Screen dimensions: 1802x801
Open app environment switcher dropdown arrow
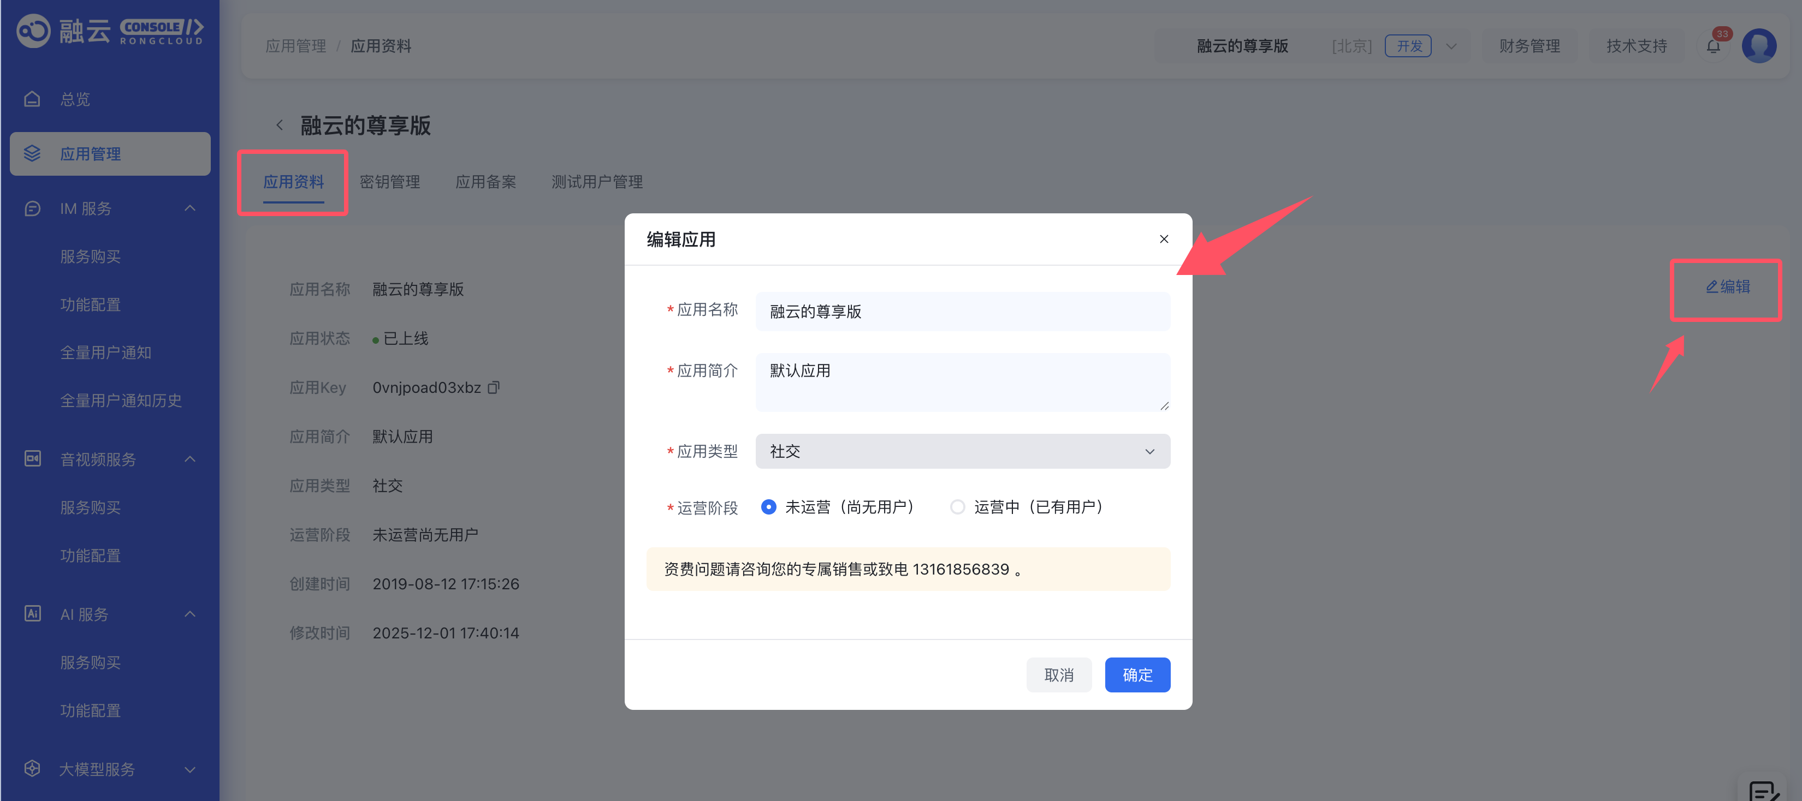1451,46
